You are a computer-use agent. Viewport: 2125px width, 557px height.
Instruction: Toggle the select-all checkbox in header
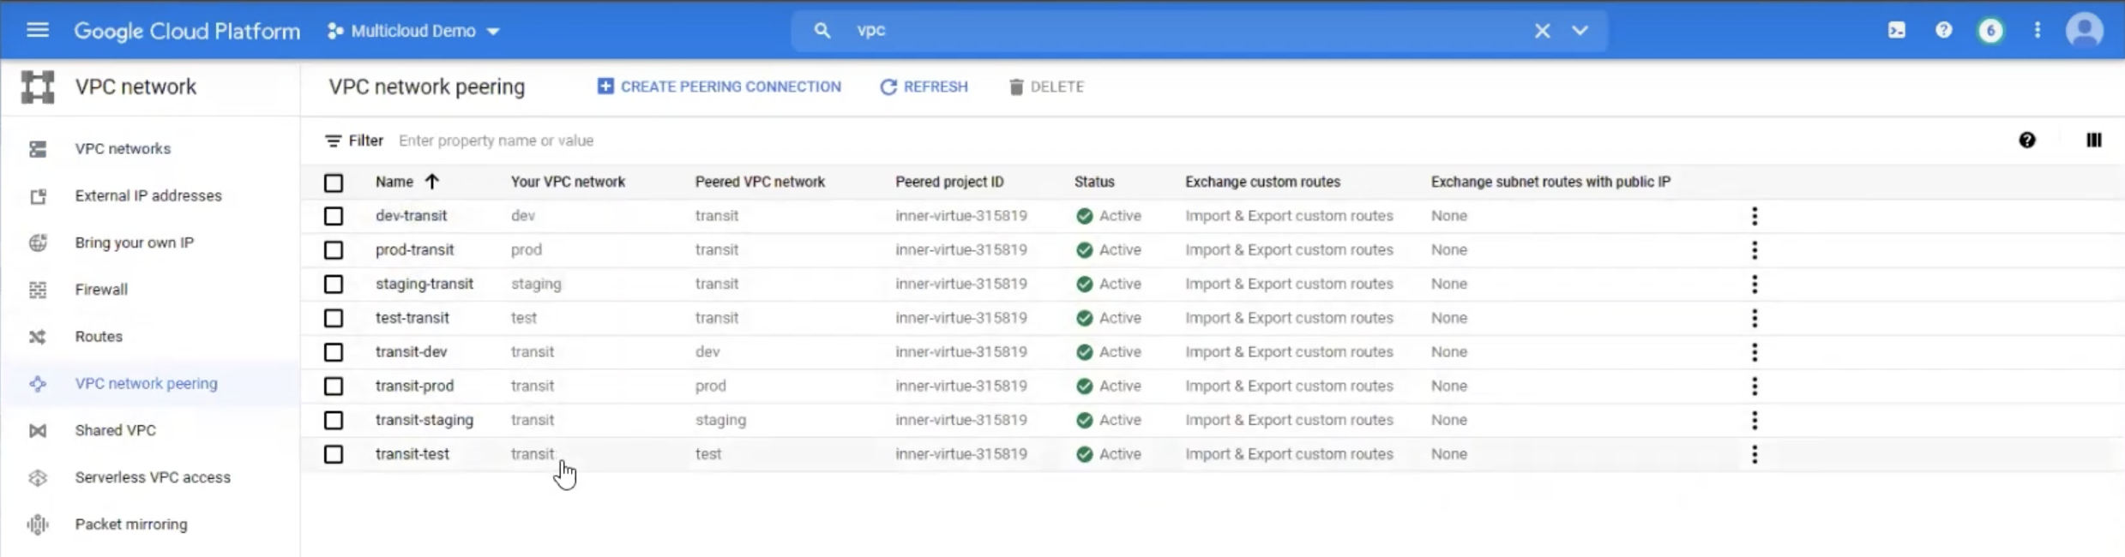point(334,183)
